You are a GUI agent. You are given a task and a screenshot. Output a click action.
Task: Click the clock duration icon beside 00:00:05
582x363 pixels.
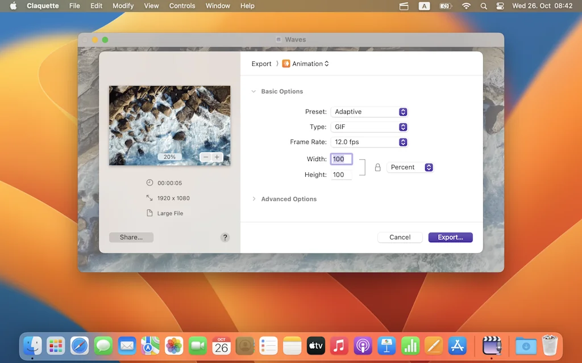(x=148, y=183)
